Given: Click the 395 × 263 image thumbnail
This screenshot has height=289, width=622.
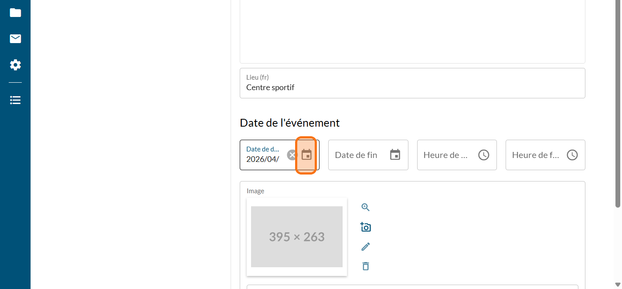Looking at the screenshot, I should (x=296, y=237).
